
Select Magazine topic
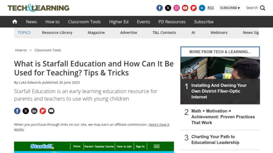[x=96, y=33]
